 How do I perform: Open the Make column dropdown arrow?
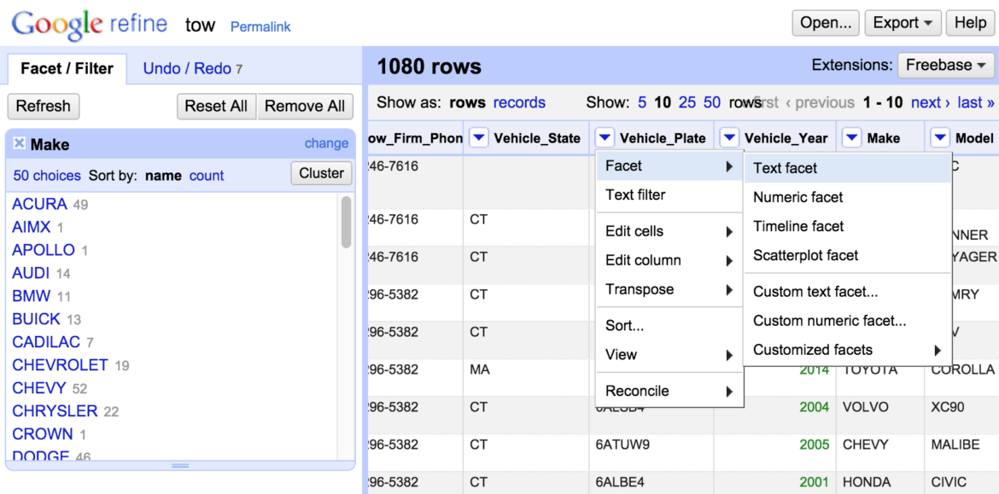click(852, 137)
